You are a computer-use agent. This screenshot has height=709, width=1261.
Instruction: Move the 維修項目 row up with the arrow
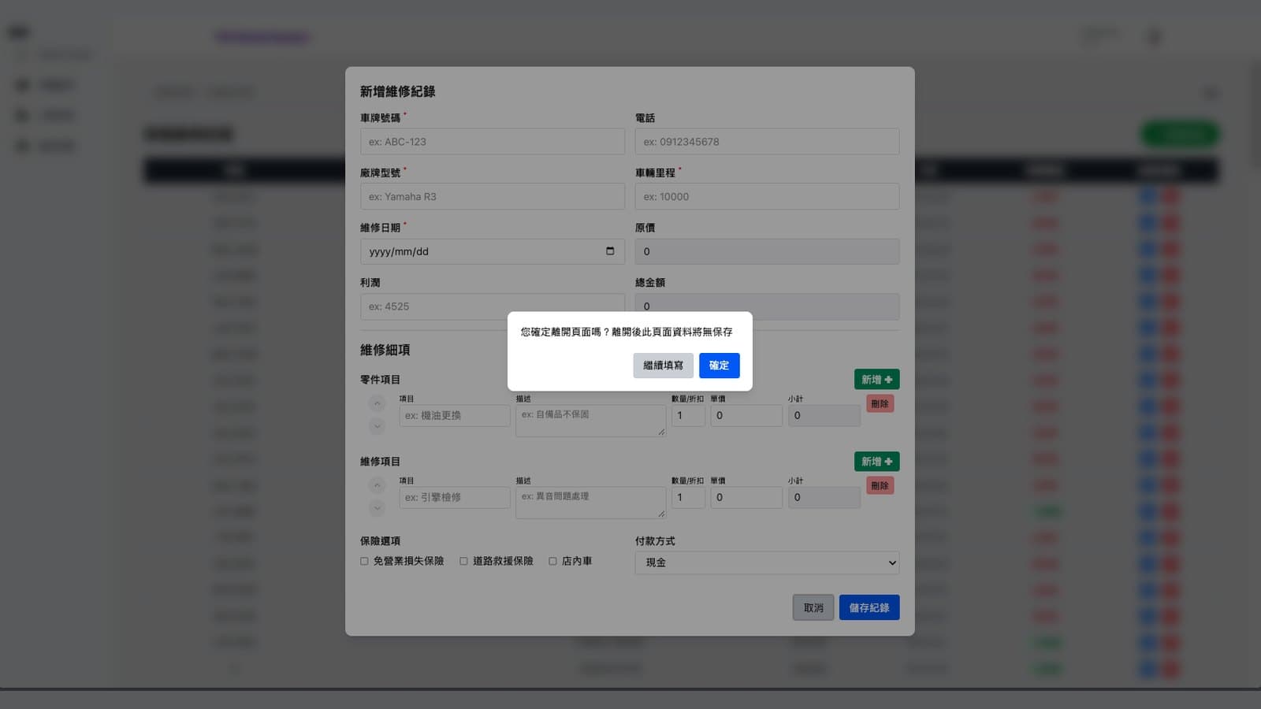378,486
